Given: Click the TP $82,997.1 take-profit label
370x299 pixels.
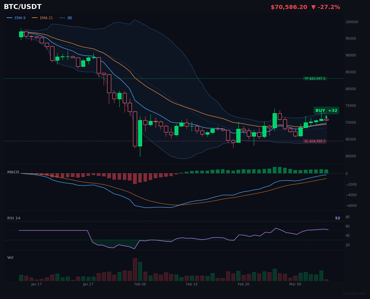Looking at the screenshot, I should click(x=315, y=79).
